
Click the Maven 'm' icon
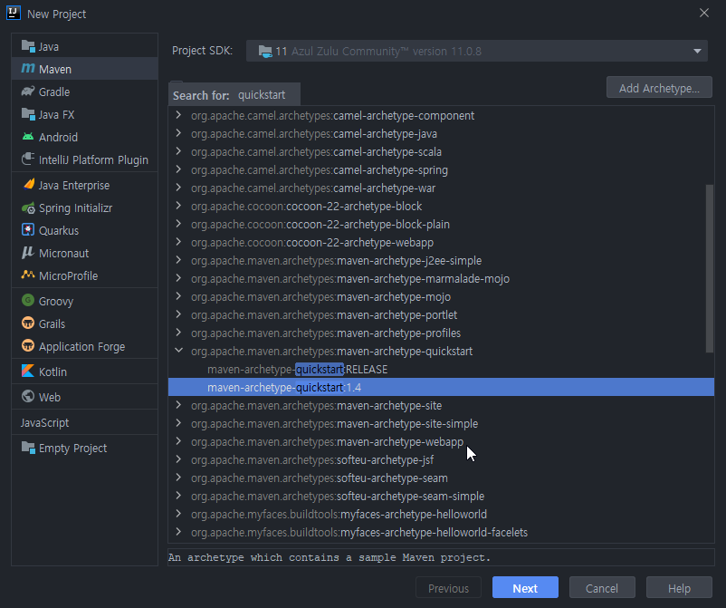coord(28,69)
